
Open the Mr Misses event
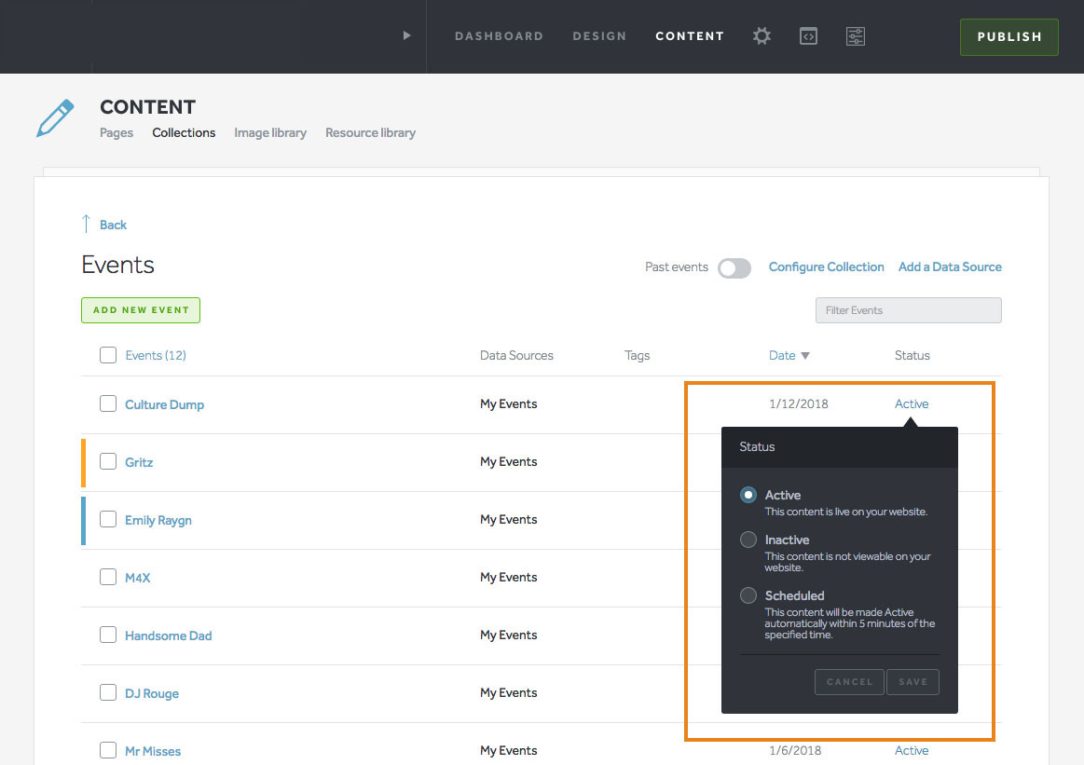(153, 751)
